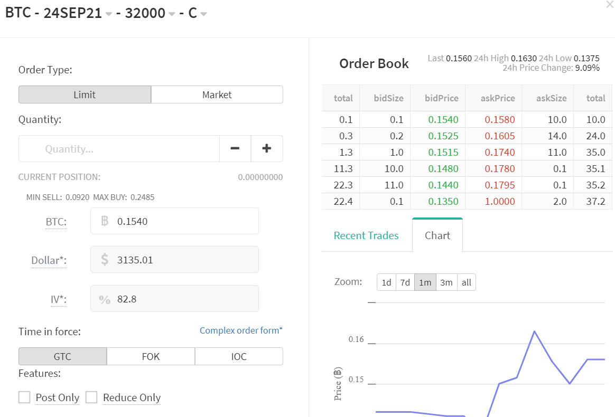615x417 pixels.
Task: Open the Complex order form link
Action: click(241, 330)
